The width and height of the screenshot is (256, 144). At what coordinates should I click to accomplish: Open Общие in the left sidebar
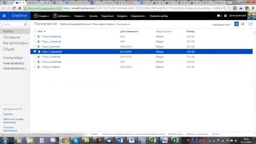[9, 49]
